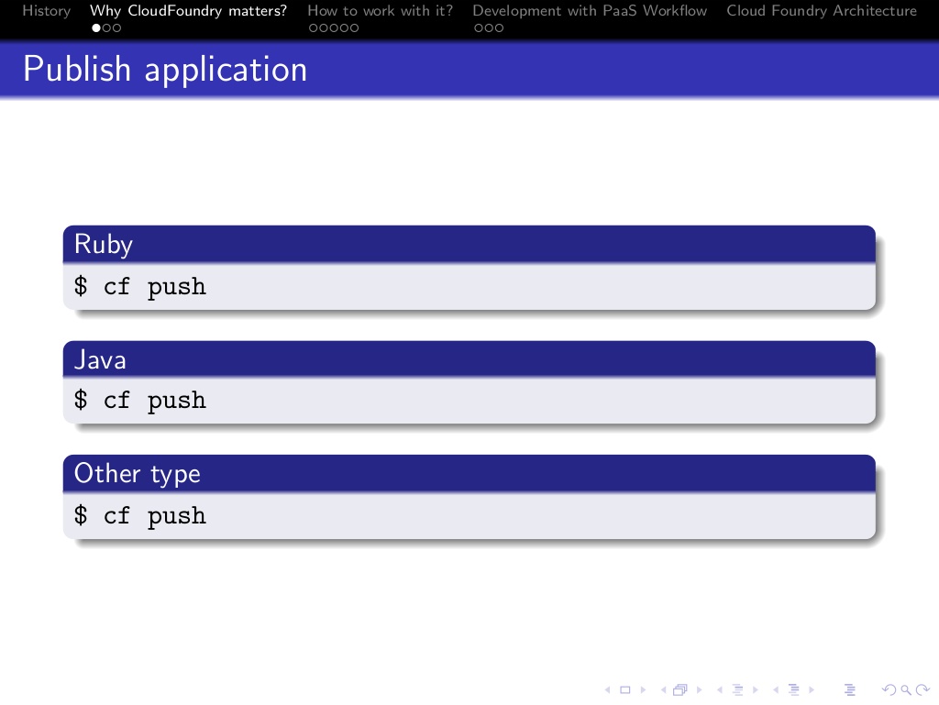The width and height of the screenshot is (939, 705).
Task: Click previous subsection arrow in navigation bar
Action: (x=720, y=690)
